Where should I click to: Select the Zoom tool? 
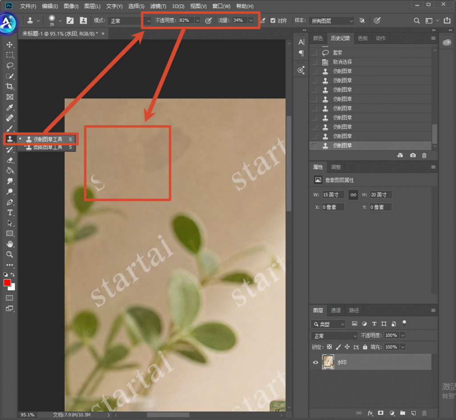10,254
